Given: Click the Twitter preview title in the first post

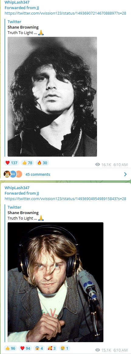Looking at the screenshot, I should (15, 22).
